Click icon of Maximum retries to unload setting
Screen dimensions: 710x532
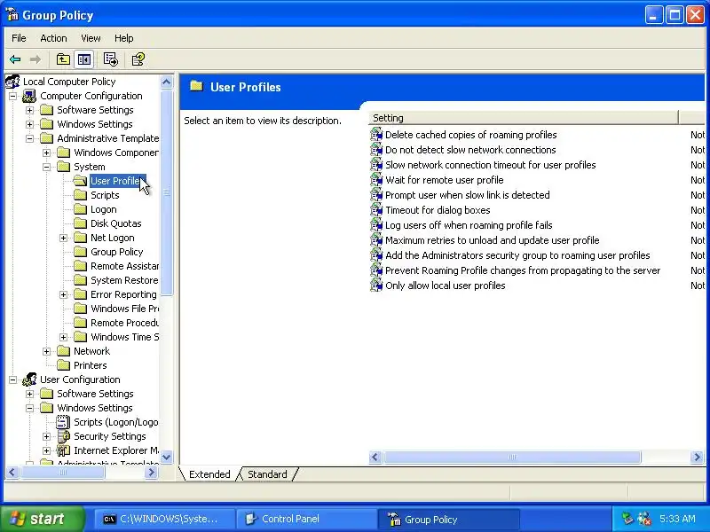coord(376,240)
